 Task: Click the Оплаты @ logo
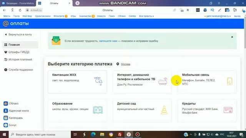coord(16,24)
